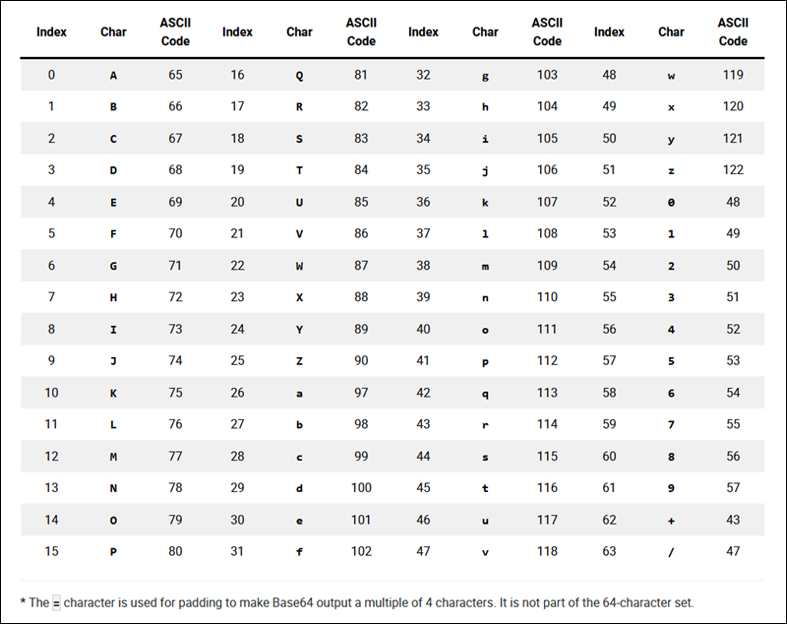Click the index 63 cell

609,551
